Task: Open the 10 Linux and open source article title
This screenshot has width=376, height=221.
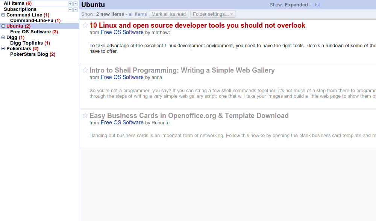Action: point(197,25)
